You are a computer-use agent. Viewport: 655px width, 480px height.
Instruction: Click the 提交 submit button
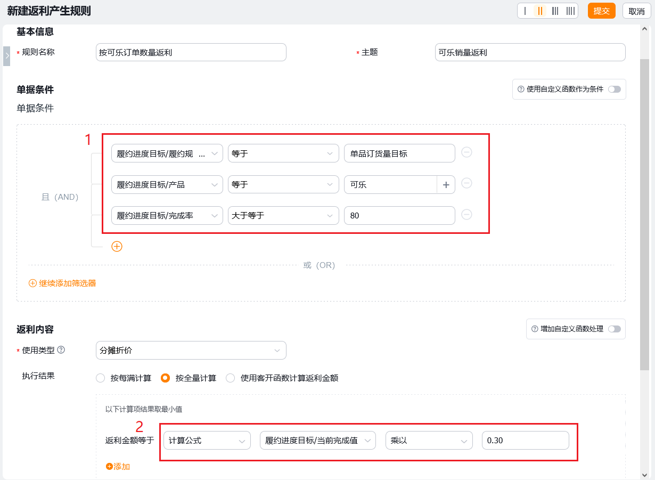click(601, 11)
